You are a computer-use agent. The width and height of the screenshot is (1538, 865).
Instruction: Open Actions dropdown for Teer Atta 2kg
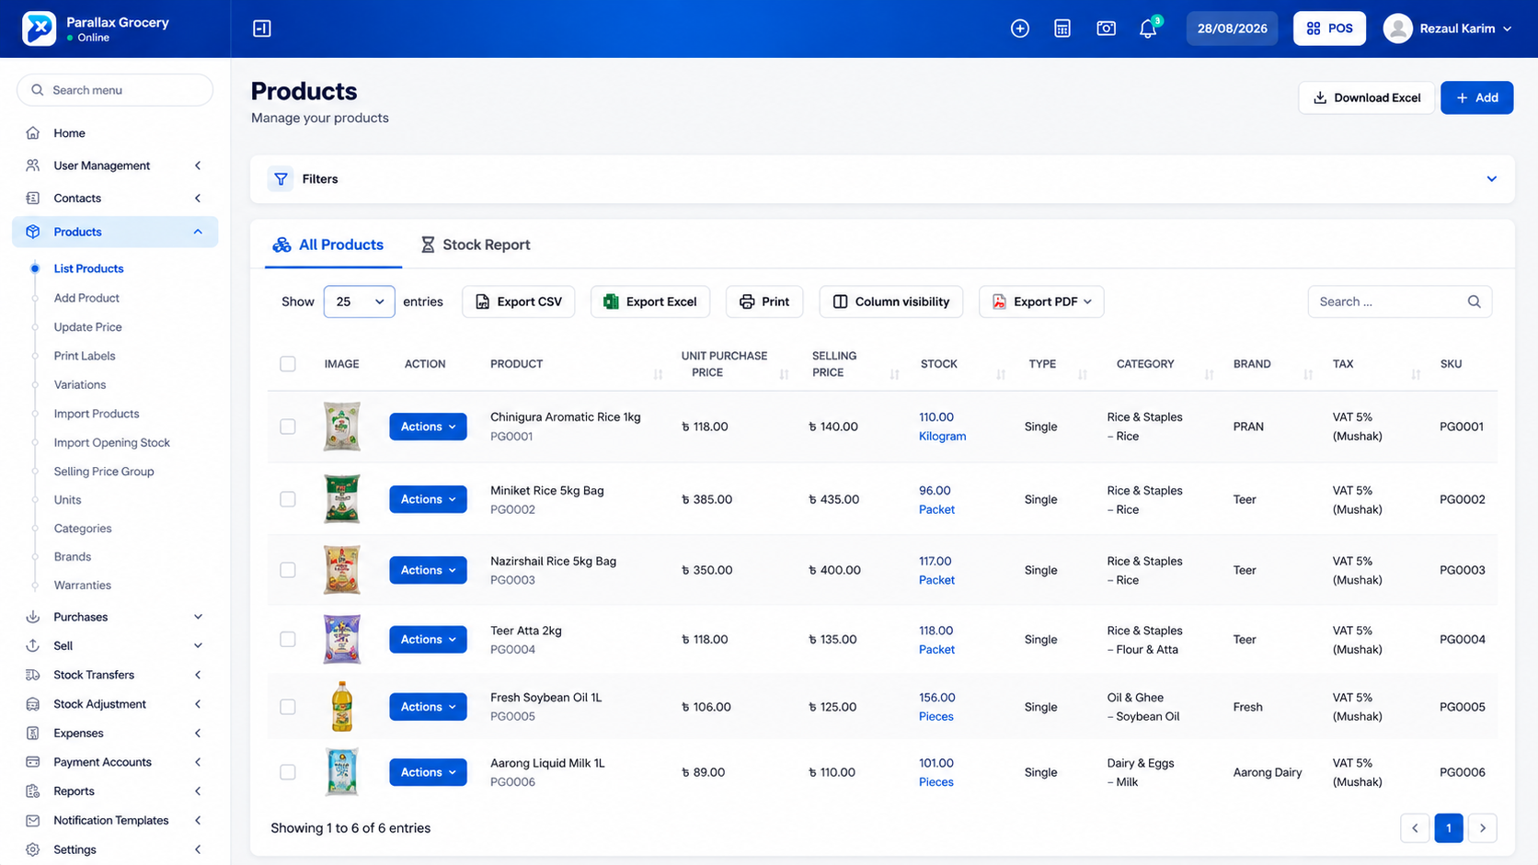[x=428, y=639]
